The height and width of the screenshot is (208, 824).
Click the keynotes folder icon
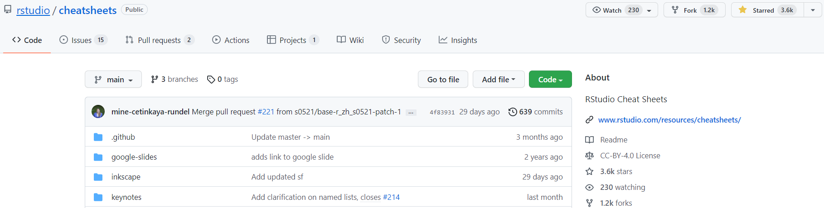click(98, 197)
